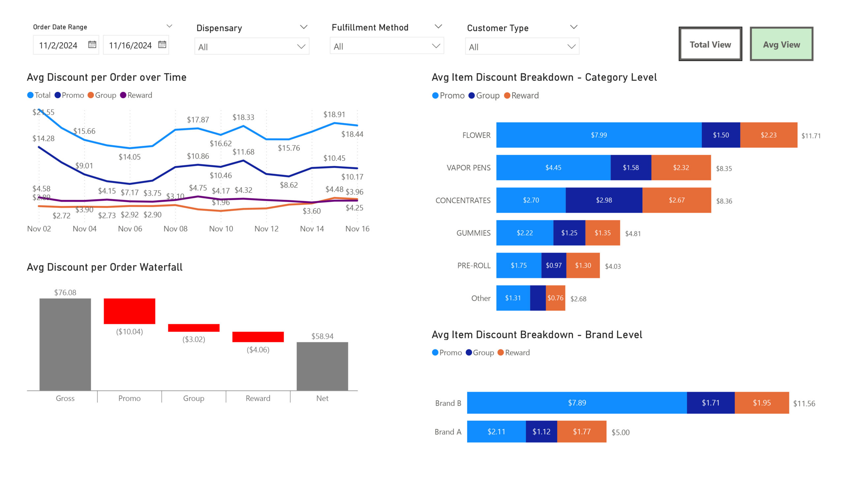This screenshot has height=488, width=844.
Task: Open the start date calendar picker icon
Action: [92, 45]
